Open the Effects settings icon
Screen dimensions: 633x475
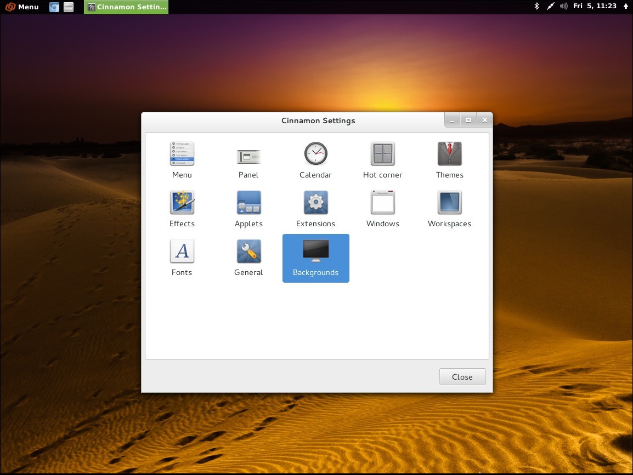(x=182, y=202)
